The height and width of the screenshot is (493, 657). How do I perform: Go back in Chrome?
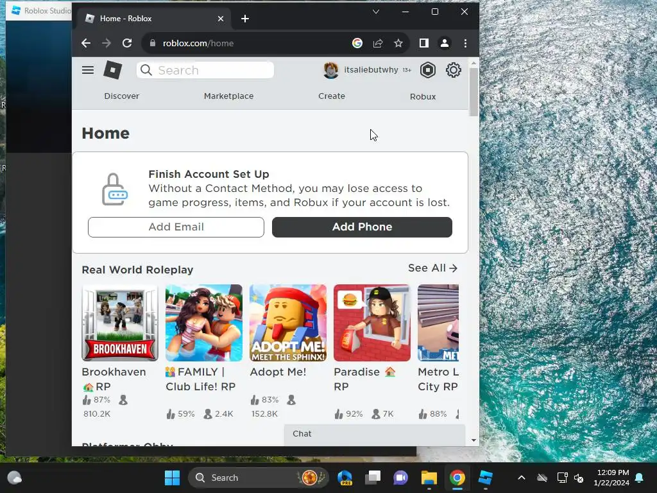[86, 43]
